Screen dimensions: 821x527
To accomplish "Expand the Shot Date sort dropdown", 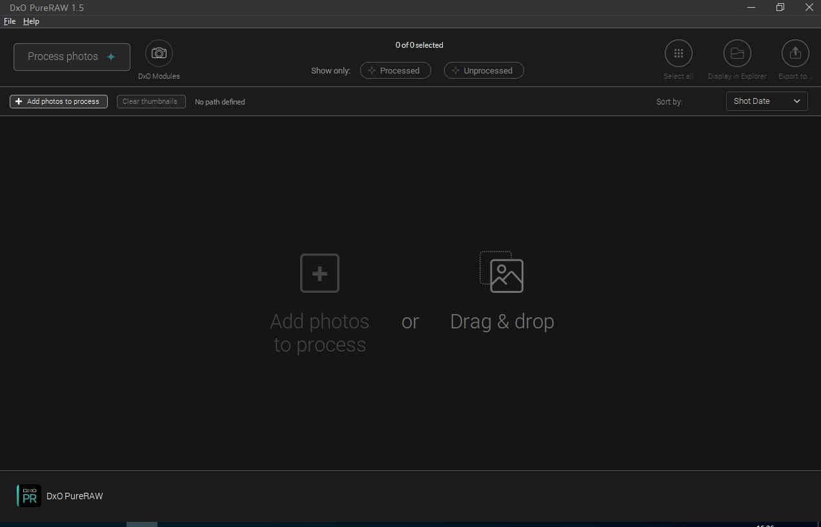I will click(766, 101).
